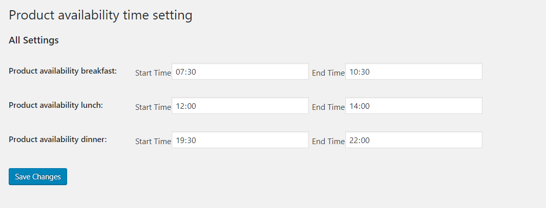The image size is (546, 208).
Task: Save the settings with Save Changes button
Action: (38, 177)
